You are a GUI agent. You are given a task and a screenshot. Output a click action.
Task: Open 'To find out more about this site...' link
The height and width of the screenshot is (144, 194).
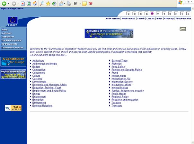tap(48, 55)
